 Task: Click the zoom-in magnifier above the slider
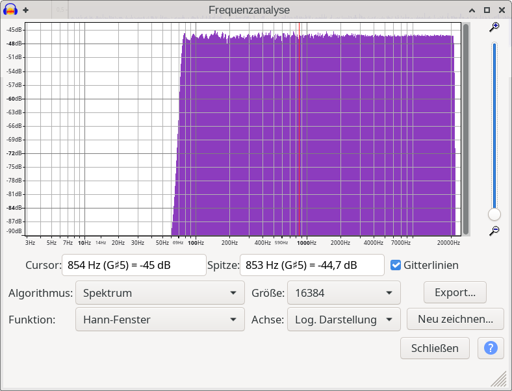pyautogui.click(x=494, y=27)
